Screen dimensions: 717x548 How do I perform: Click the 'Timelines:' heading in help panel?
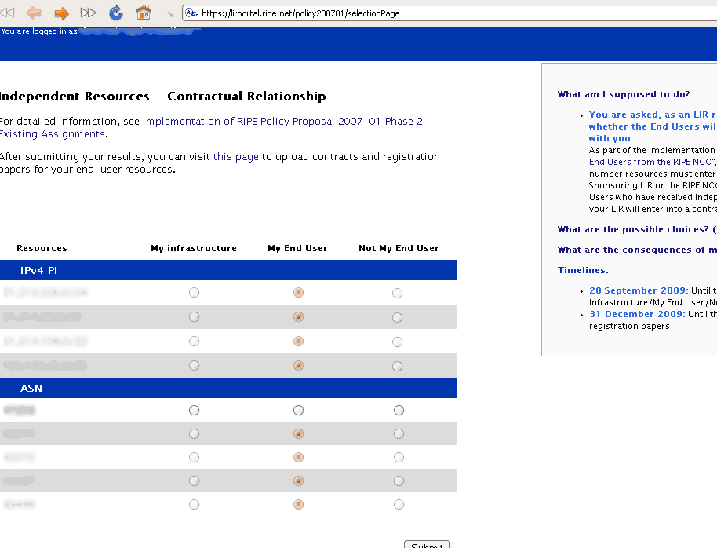[583, 270]
